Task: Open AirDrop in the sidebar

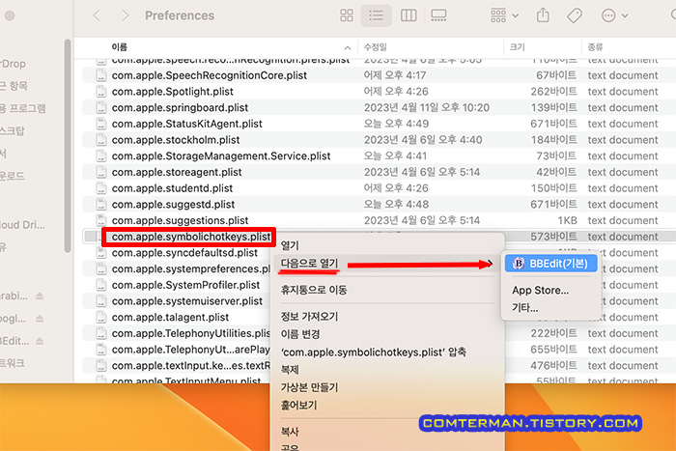Action: coord(13,64)
